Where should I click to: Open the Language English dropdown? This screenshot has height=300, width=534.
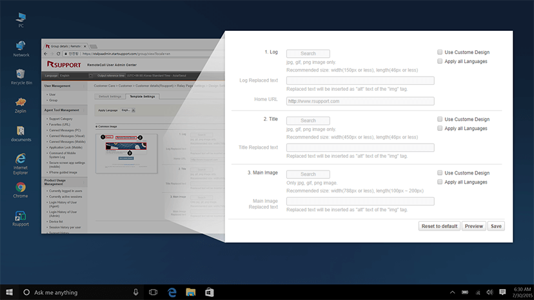point(75,75)
